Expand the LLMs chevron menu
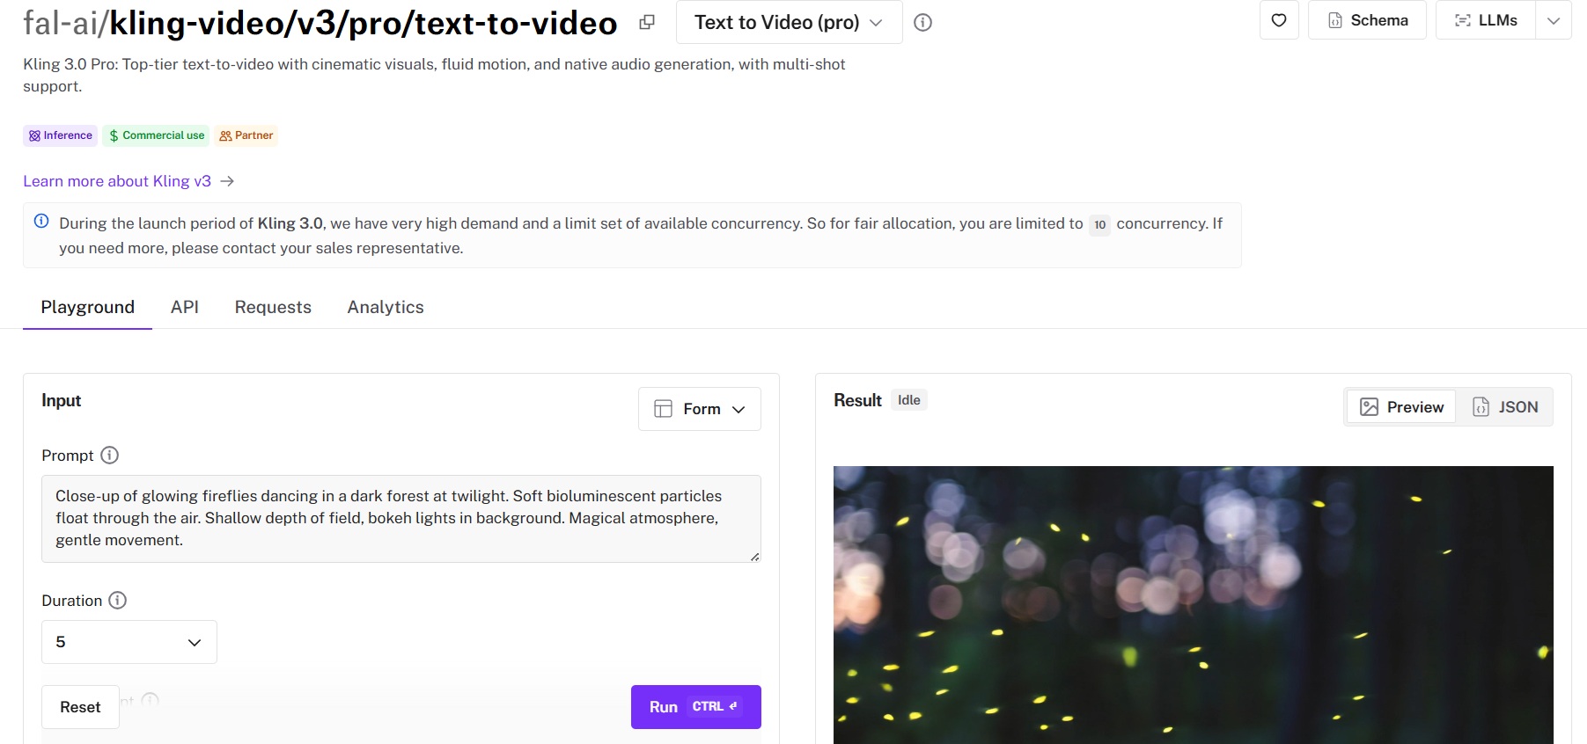 [1554, 20]
